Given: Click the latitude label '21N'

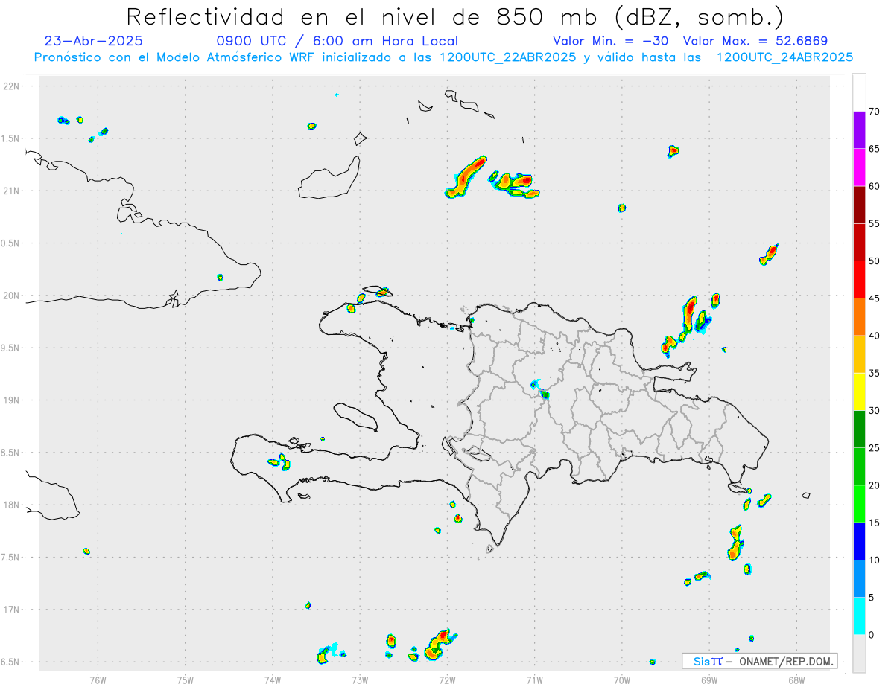Looking at the screenshot, I should (x=13, y=191).
